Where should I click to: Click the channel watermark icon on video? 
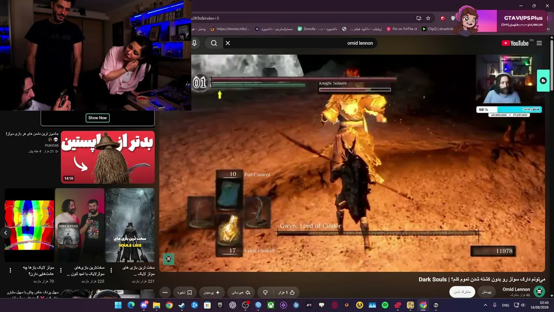pos(169,259)
